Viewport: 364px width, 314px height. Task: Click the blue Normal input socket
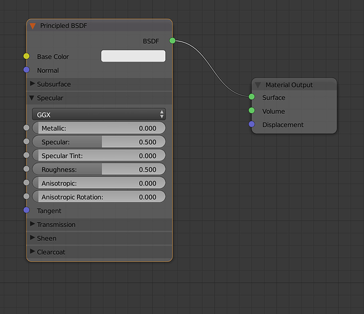click(x=26, y=70)
